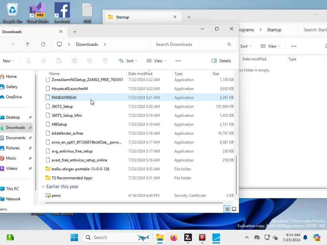Select the TS Recommended Apps folder
The width and height of the screenshot is (327, 245).
pos(139,178)
